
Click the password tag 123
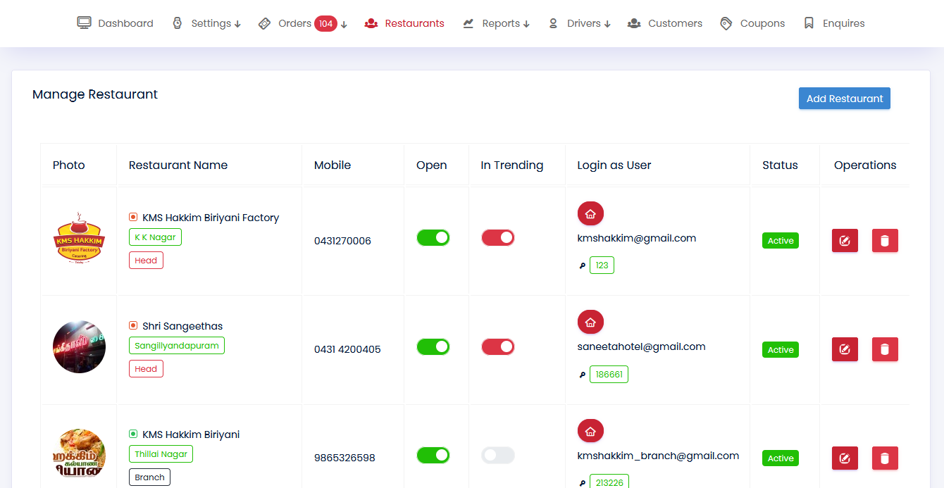602,265
